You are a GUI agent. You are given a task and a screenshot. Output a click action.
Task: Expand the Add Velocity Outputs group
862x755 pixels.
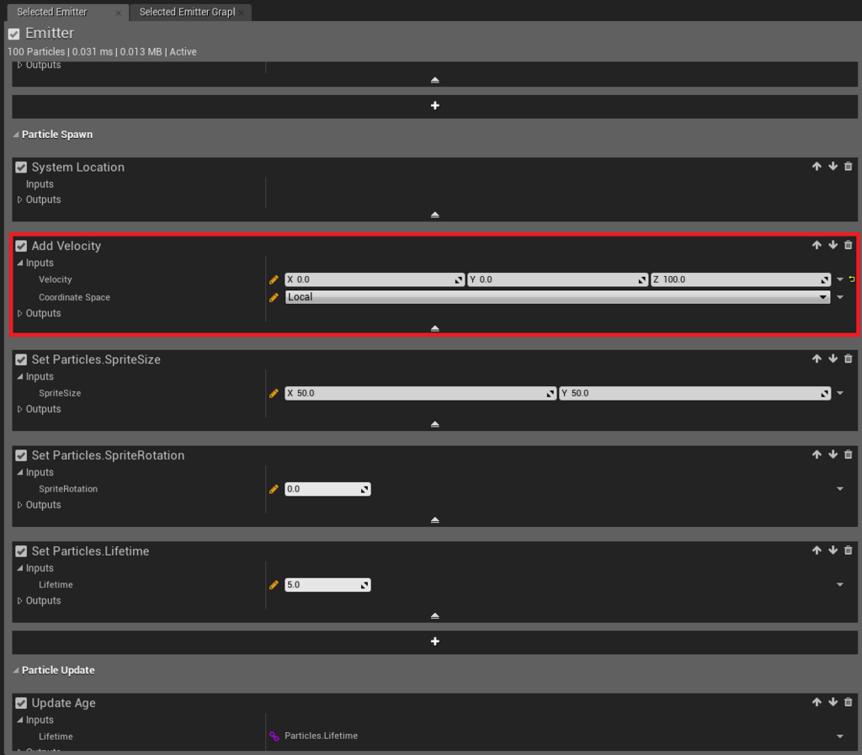20,313
